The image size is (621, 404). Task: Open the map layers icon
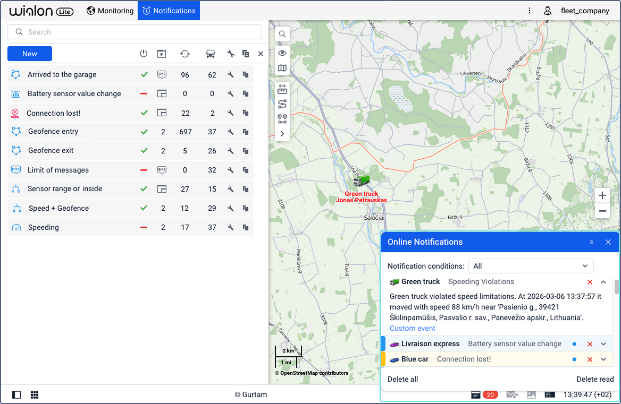(x=282, y=68)
